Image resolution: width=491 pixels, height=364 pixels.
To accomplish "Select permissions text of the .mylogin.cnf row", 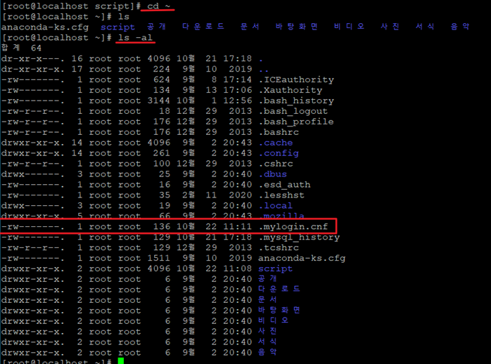I will (33, 227).
